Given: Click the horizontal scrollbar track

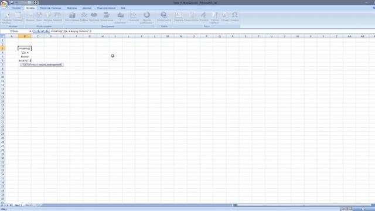Looking at the screenshot, I should tap(304, 205).
